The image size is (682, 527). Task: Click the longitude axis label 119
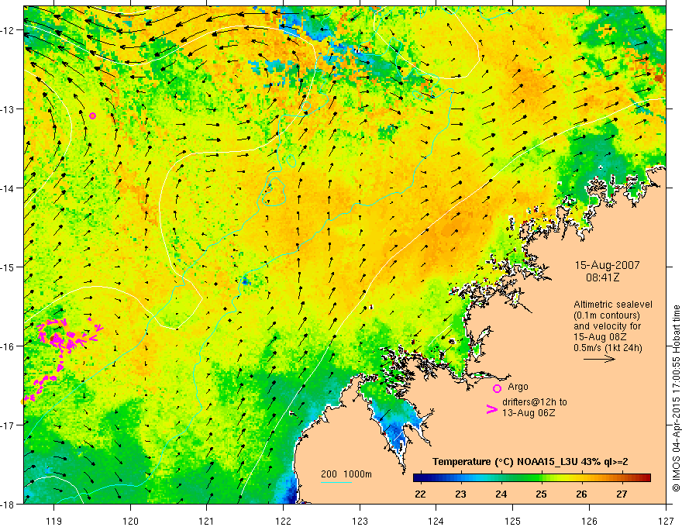pos(54,522)
